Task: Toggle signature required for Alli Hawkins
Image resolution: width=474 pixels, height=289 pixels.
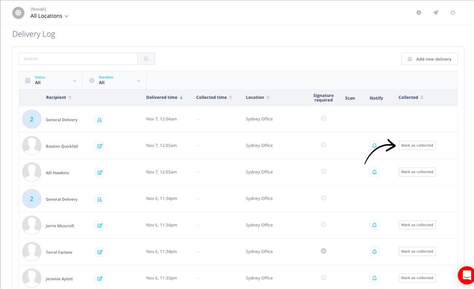Action: tap(324, 171)
